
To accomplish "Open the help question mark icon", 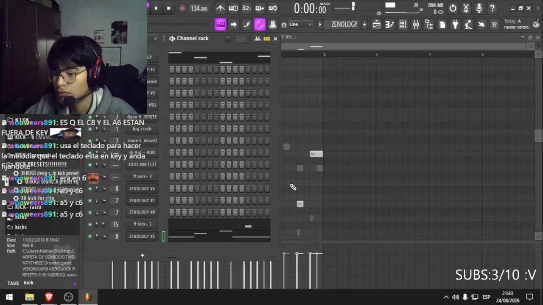I will (492, 8).
